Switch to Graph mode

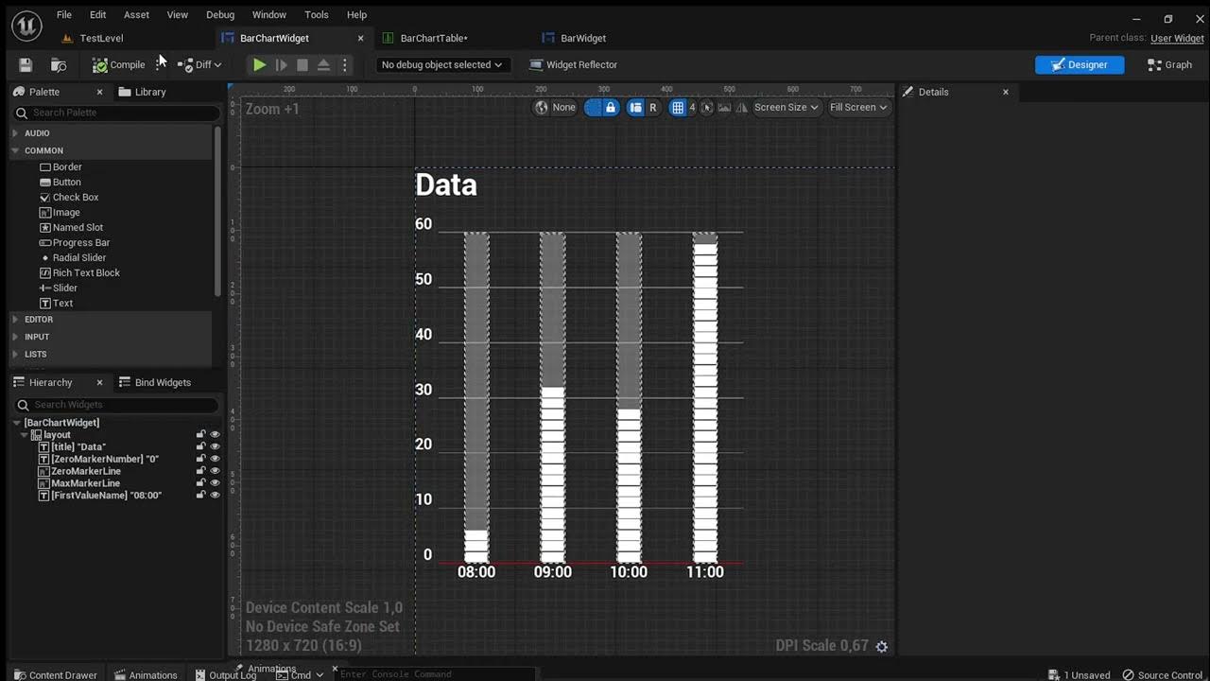point(1169,64)
